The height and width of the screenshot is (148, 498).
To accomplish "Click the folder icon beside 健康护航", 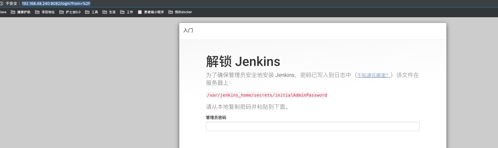I will 13,12.
